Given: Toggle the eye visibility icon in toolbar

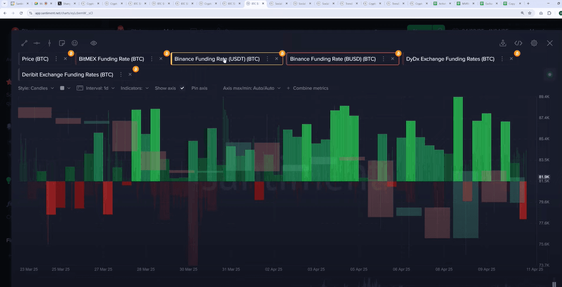Looking at the screenshot, I should (x=94, y=43).
